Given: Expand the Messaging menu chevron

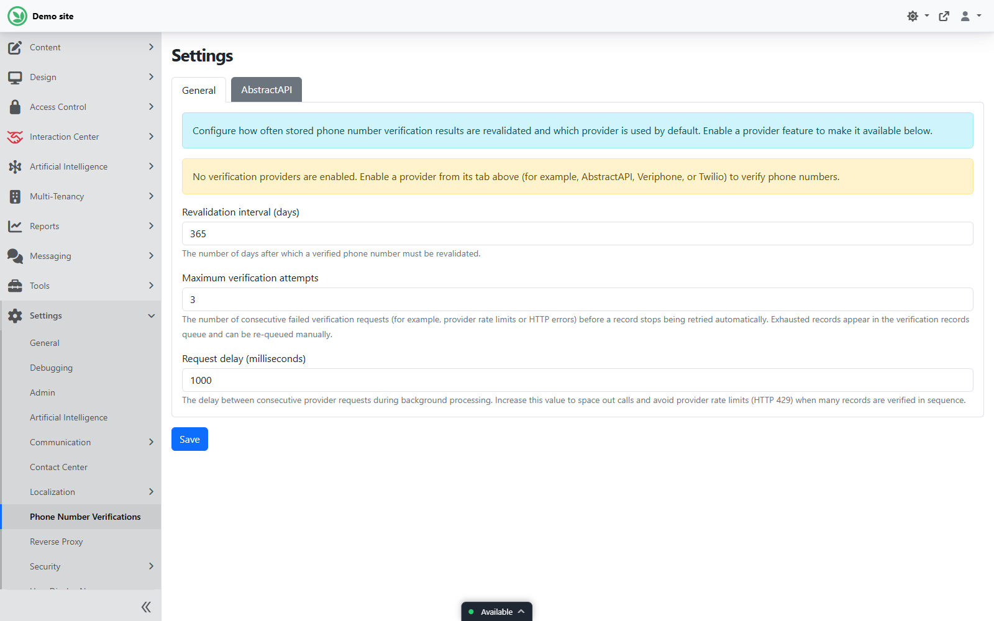Looking at the screenshot, I should pos(151,256).
